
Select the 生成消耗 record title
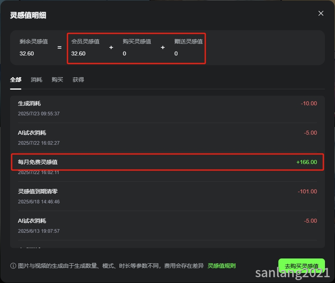[x=29, y=104]
